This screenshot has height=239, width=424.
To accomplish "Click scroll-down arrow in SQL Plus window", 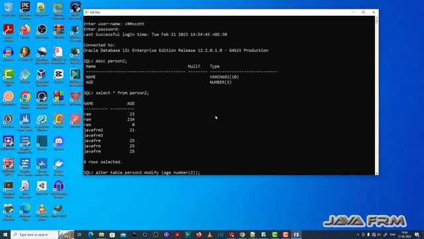I will [377, 173].
